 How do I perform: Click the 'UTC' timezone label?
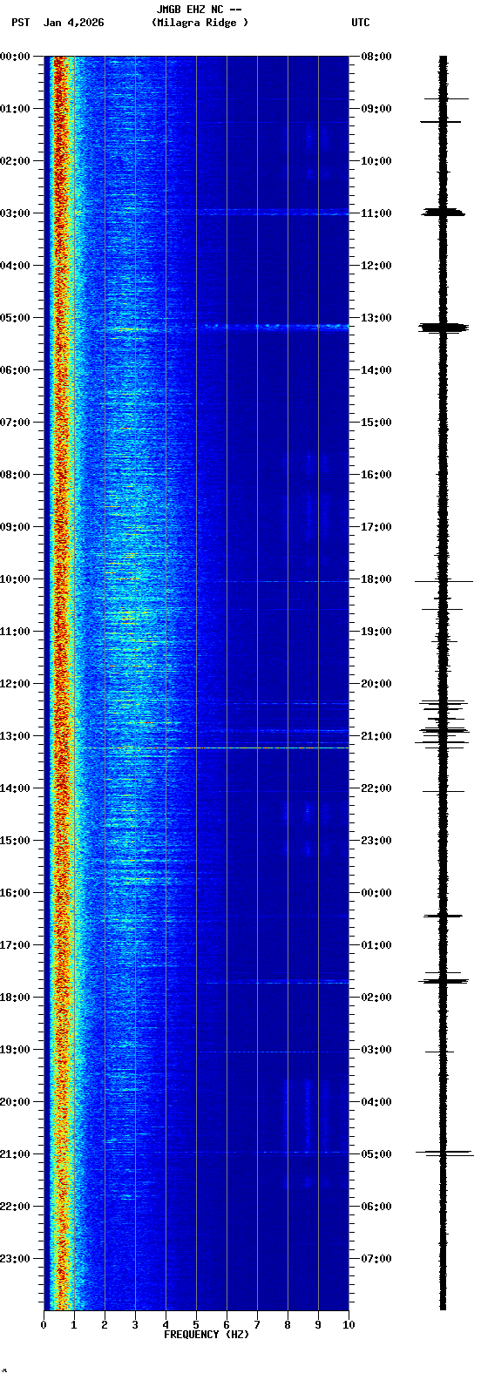pyautogui.click(x=361, y=23)
